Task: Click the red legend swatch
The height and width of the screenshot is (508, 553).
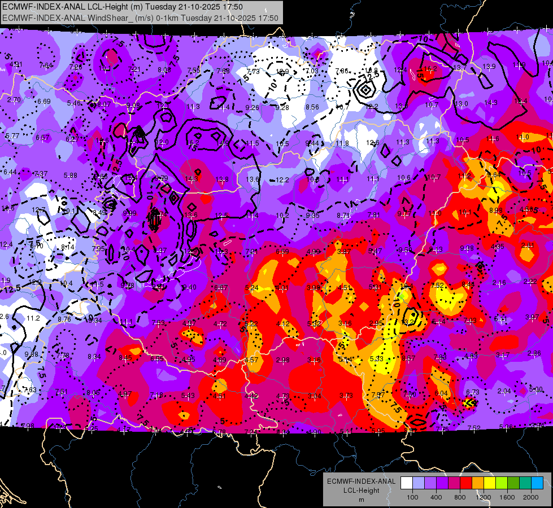Action: click(466, 483)
